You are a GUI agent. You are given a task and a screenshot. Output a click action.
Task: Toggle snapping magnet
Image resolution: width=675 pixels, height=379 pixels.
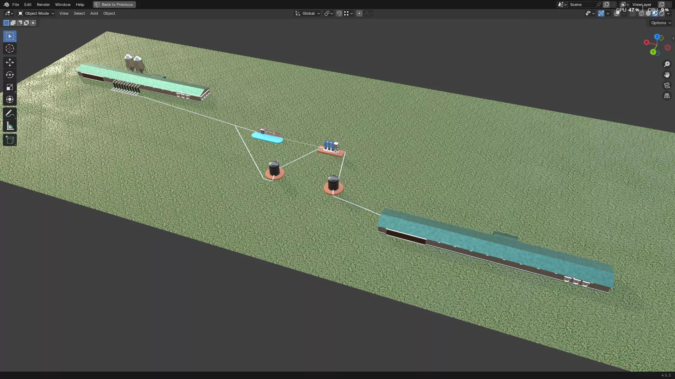339,13
